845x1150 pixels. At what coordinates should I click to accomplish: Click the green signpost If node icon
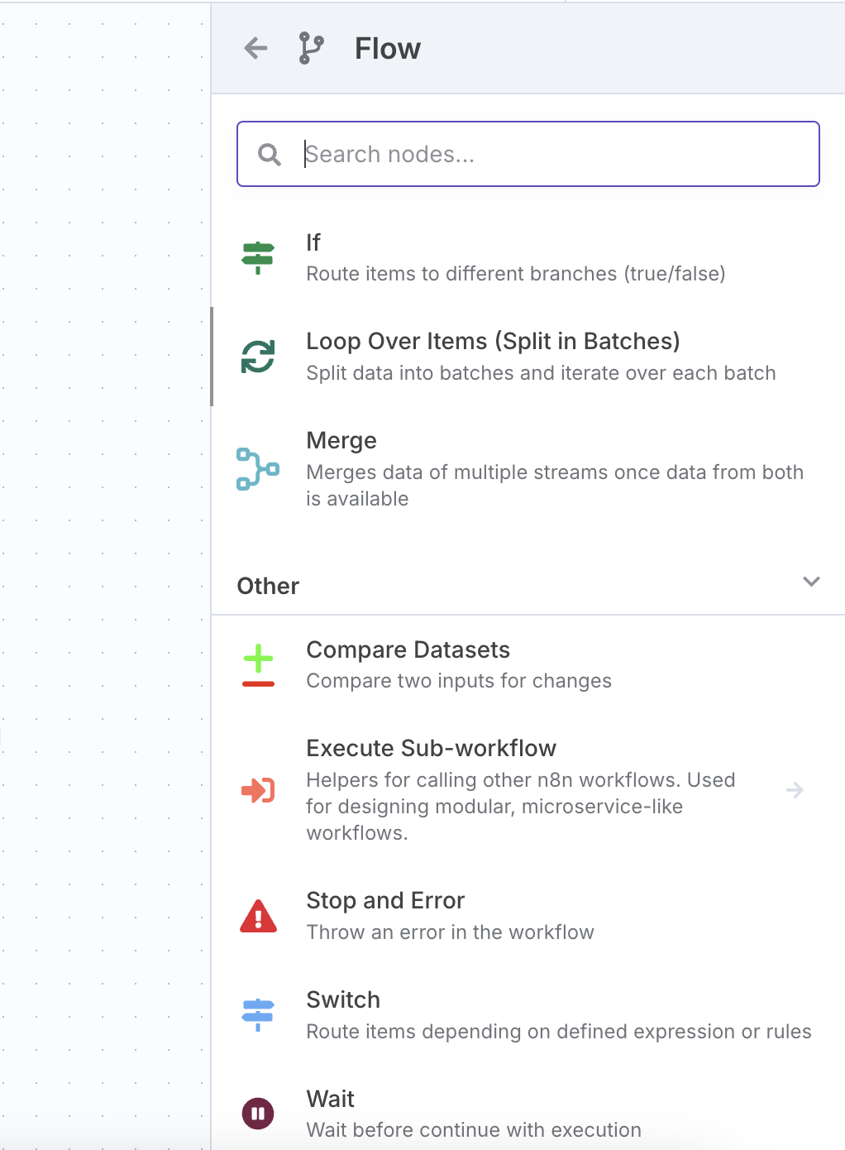pyautogui.click(x=258, y=257)
